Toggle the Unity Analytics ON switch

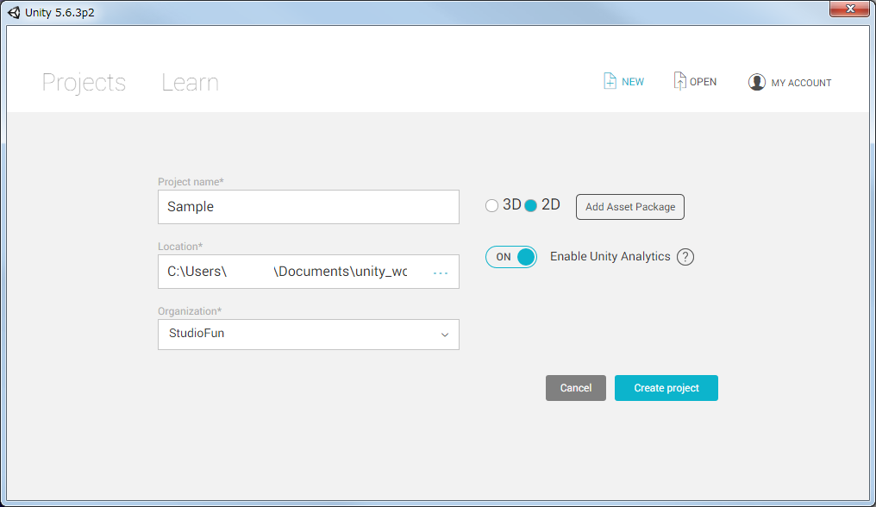tap(510, 257)
